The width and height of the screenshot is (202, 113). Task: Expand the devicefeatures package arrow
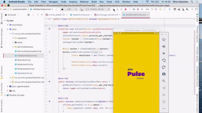(13, 47)
